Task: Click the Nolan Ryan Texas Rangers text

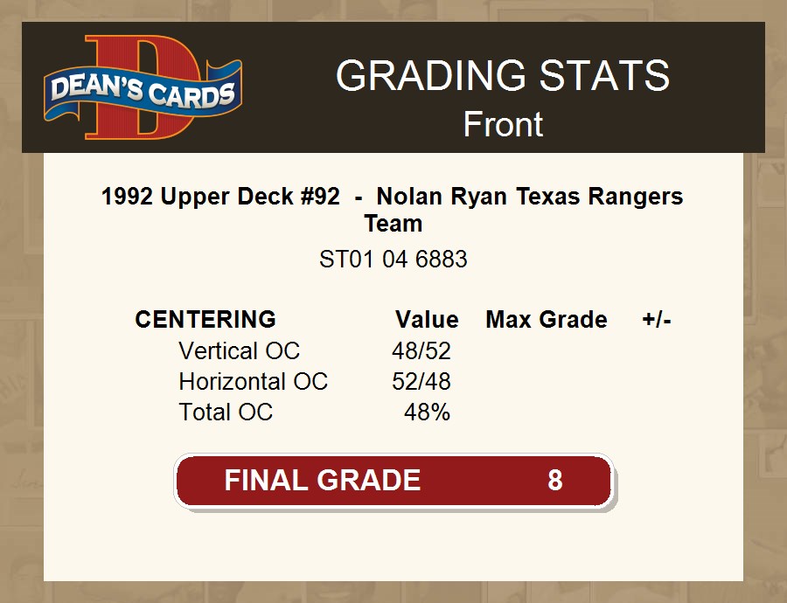Action: point(530,197)
